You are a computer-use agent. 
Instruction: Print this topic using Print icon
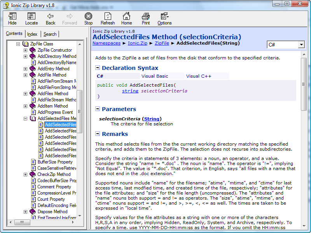tap(145, 18)
